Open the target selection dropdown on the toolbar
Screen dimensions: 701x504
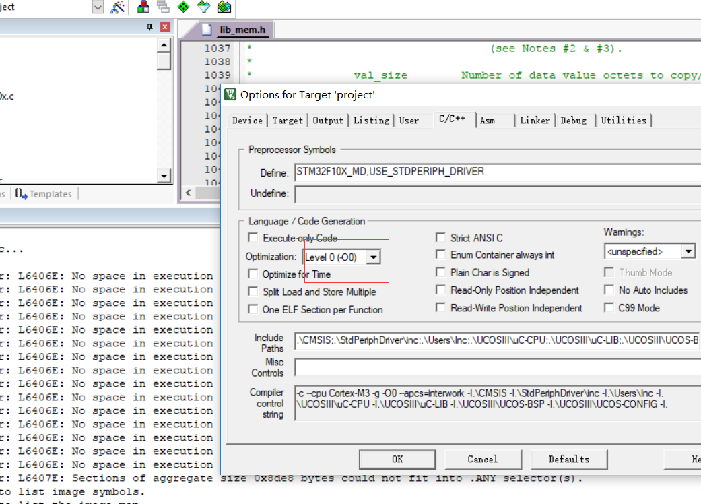[x=97, y=7]
